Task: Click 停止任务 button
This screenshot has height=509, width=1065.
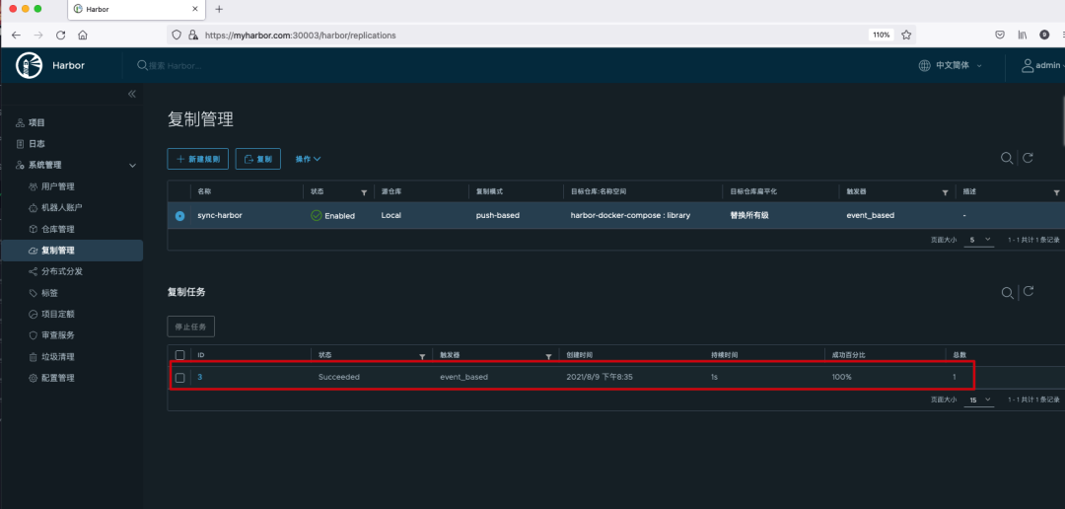Action: (x=191, y=327)
